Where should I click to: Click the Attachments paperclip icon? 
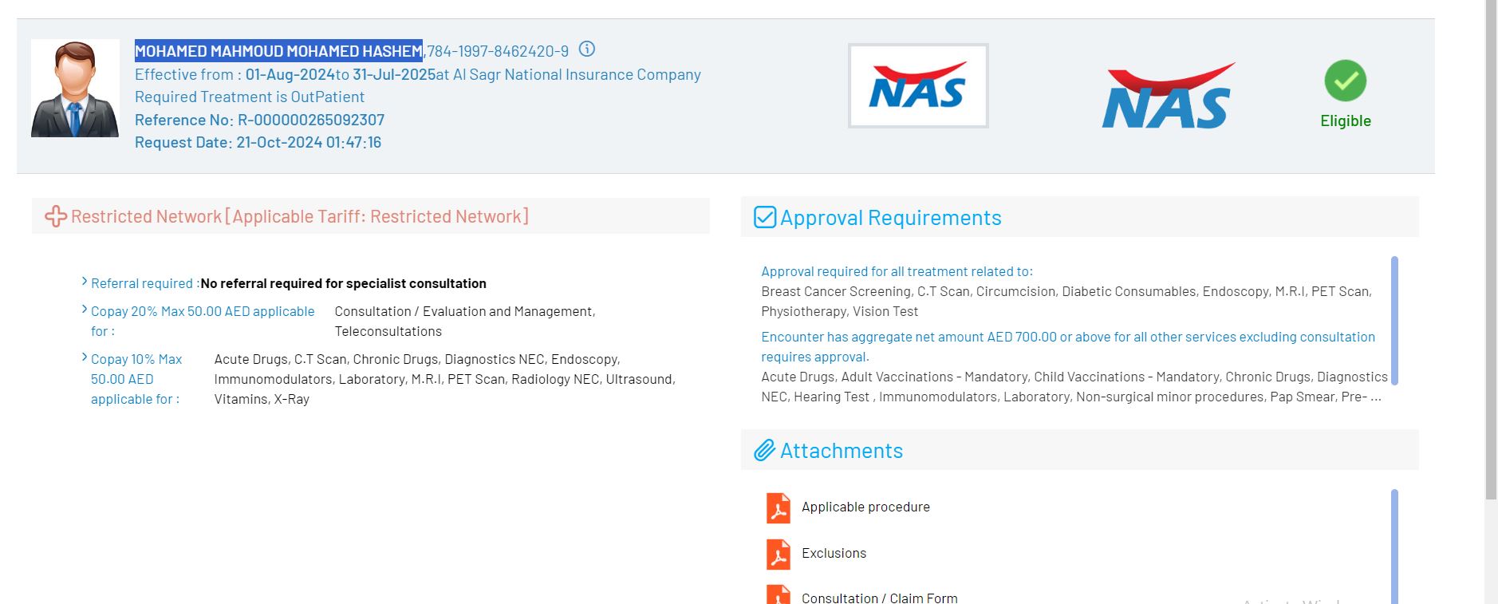pyautogui.click(x=765, y=450)
